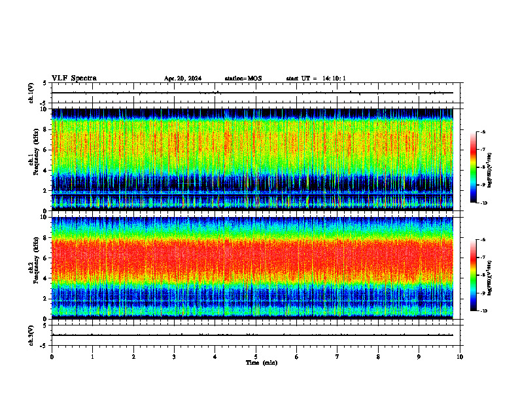Click the ch.2 color bar log(PSD) units label
This screenshot has height=400, width=518.
click(x=490, y=278)
